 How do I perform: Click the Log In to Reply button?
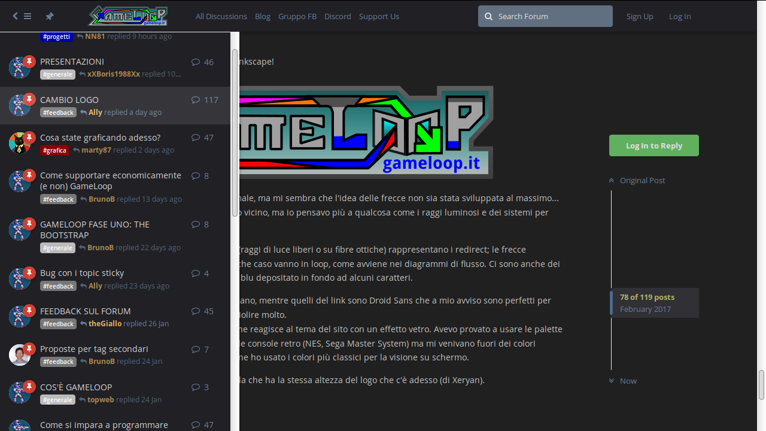[654, 145]
